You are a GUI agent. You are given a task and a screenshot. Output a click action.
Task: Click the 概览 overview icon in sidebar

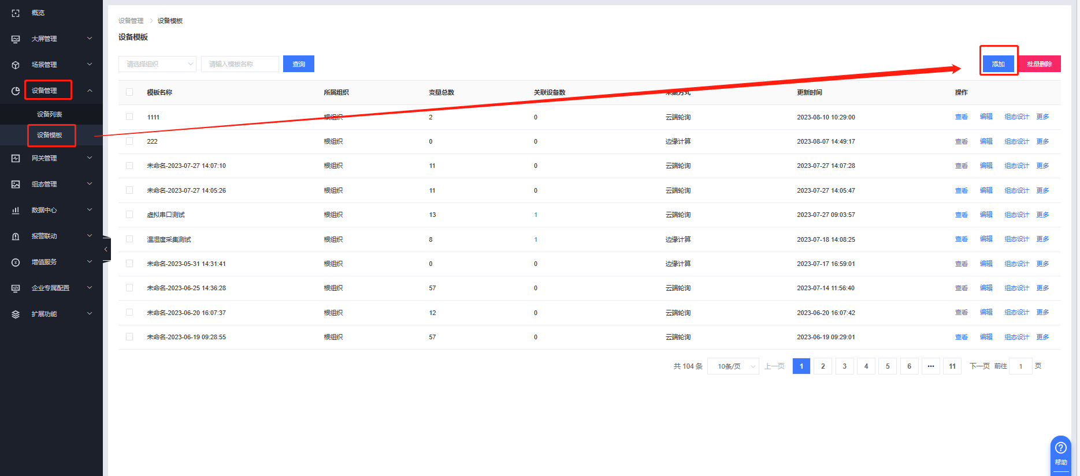[16, 13]
